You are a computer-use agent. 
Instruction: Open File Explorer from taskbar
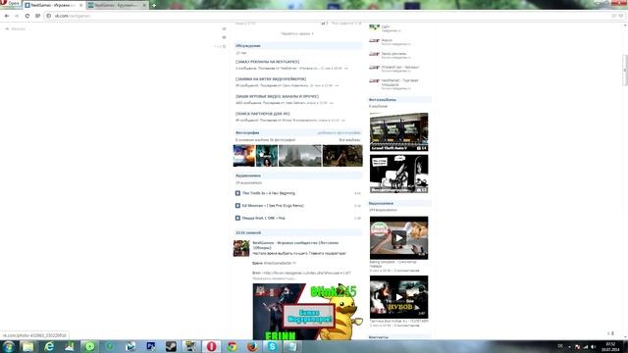[x=28, y=346]
